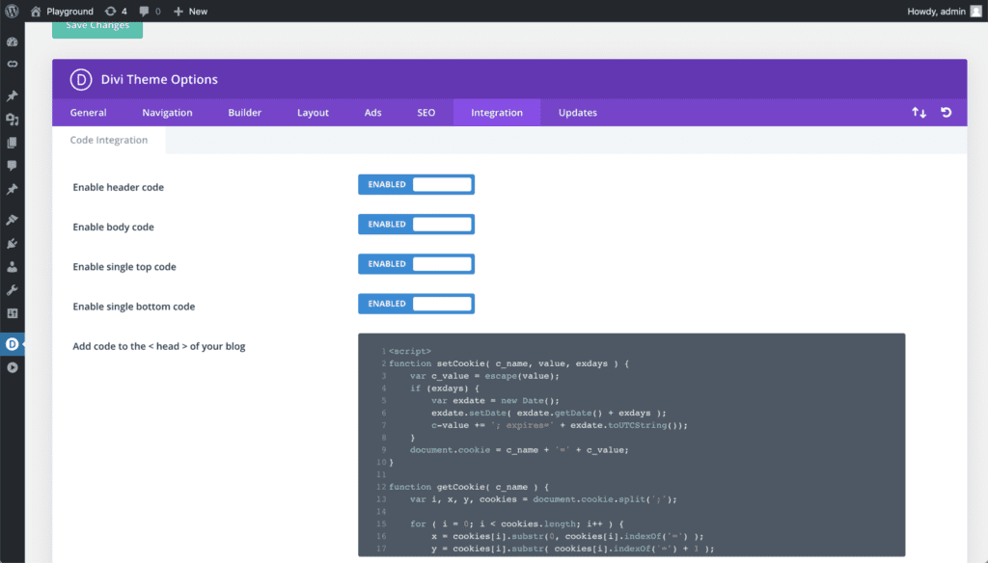Open the Howdy, admin account menu
The height and width of the screenshot is (563, 988).
944,12
